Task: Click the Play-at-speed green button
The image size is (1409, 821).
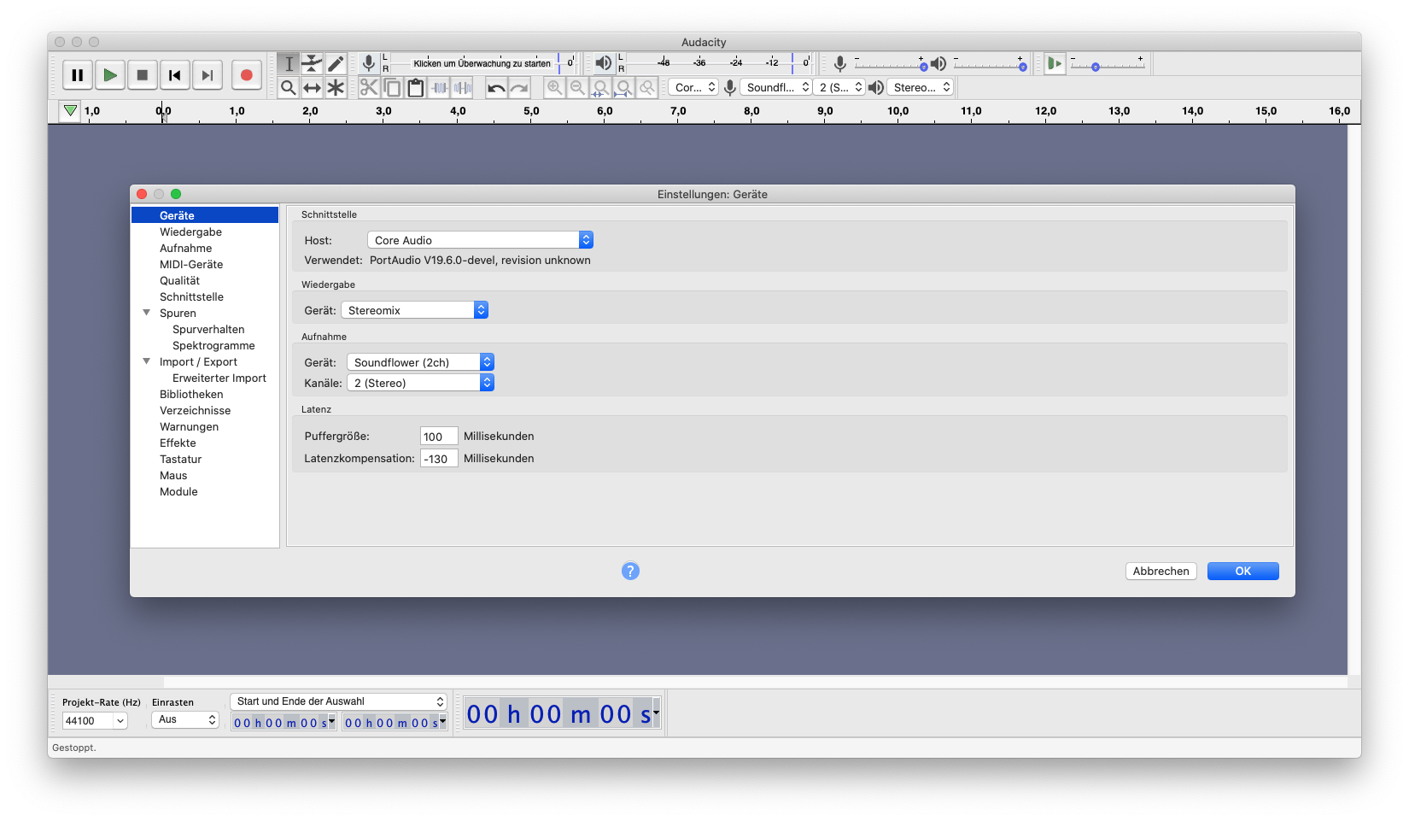Action: 1055,63
